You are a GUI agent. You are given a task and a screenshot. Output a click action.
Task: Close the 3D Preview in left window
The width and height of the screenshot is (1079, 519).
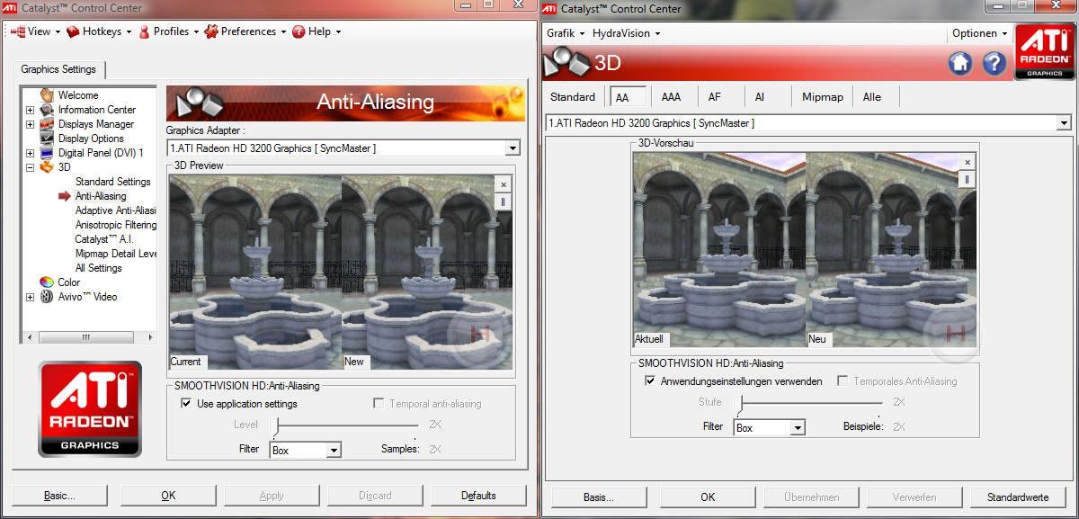click(504, 183)
